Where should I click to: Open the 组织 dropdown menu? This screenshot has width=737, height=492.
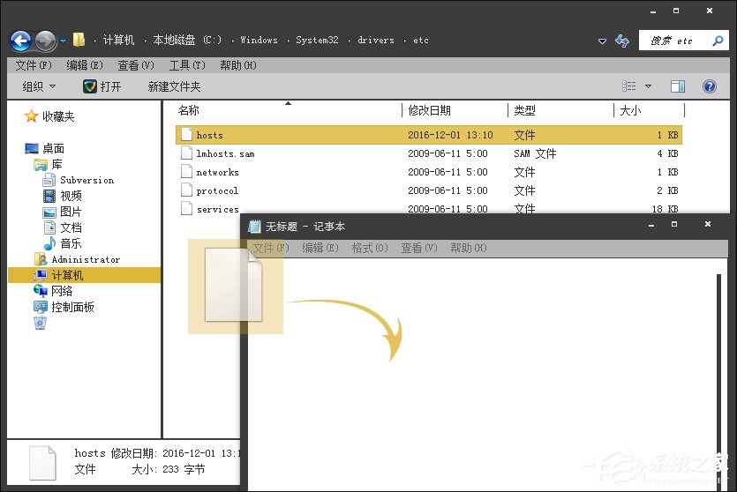tap(39, 86)
